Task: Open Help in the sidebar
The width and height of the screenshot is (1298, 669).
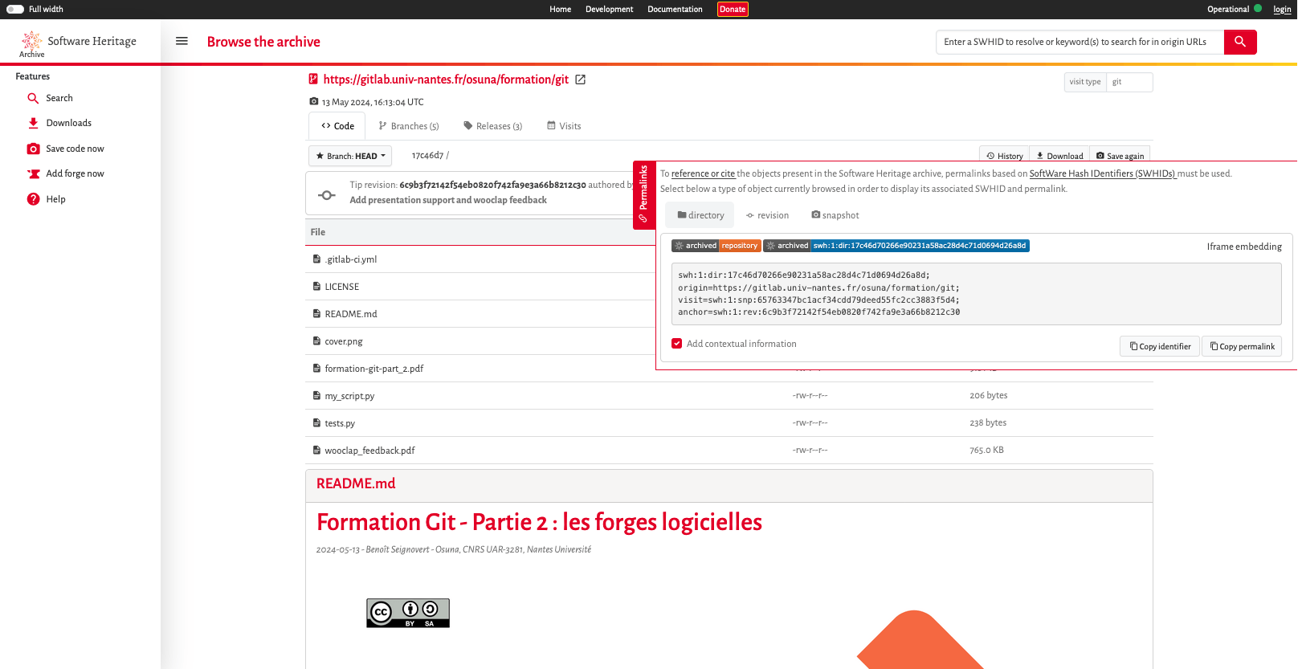Action: click(x=55, y=199)
